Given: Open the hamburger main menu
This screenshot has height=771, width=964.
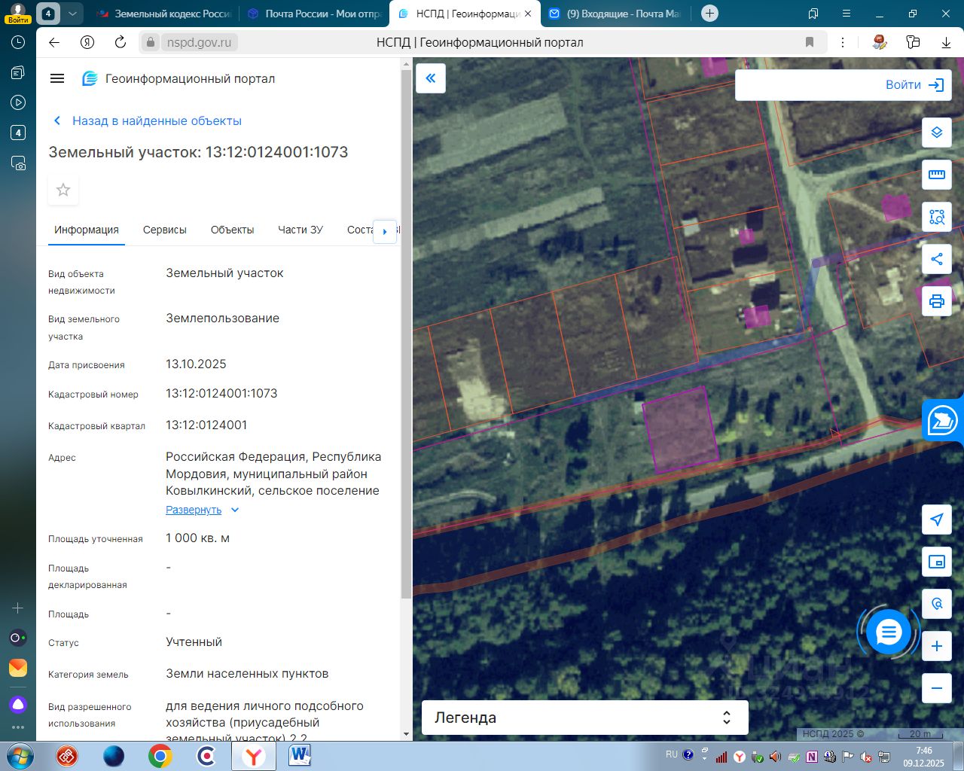Looking at the screenshot, I should click(57, 78).
